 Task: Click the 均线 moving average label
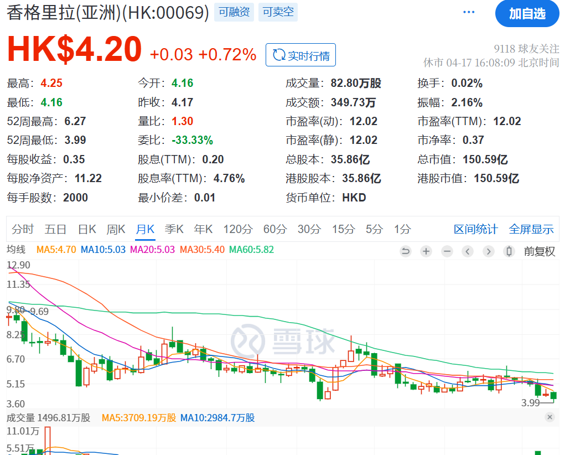click(16, 250)
